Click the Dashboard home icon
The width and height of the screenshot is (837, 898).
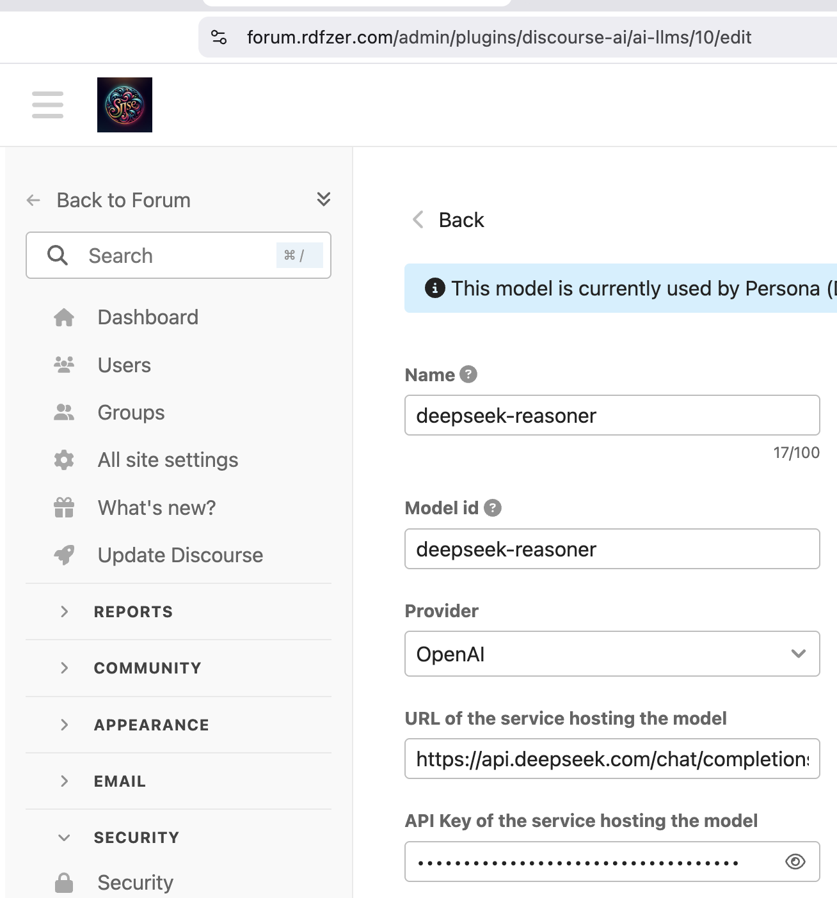64,317
